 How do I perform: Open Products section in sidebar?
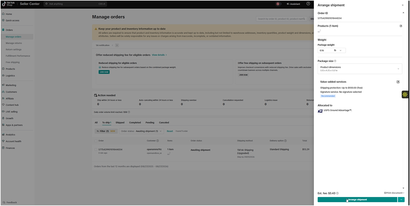(10, 69)
